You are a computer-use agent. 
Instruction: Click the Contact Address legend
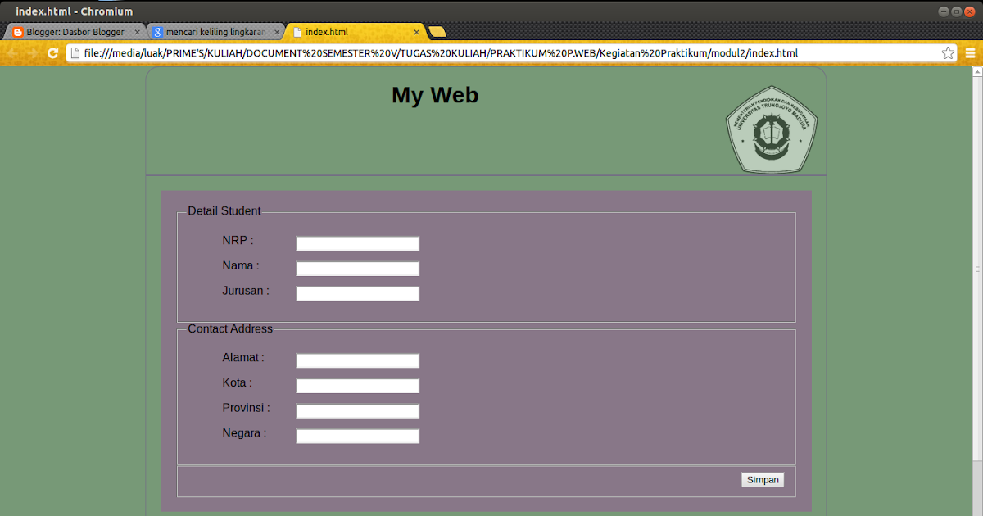(230, 329)
